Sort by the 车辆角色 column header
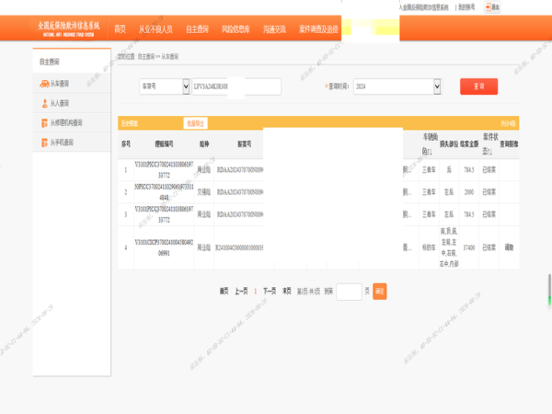Image resolution: width=552 pixels, height=414 pixels. coord(430,144)
